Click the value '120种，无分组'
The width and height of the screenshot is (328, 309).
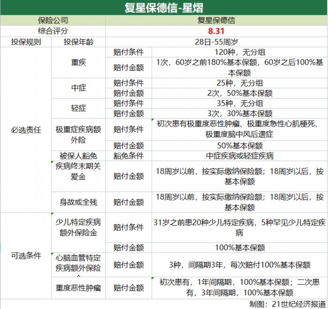[240, 52]
